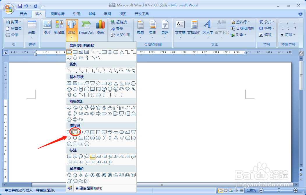
Task: Select the heart shape in basic shapes
Action: pos(128,89)
